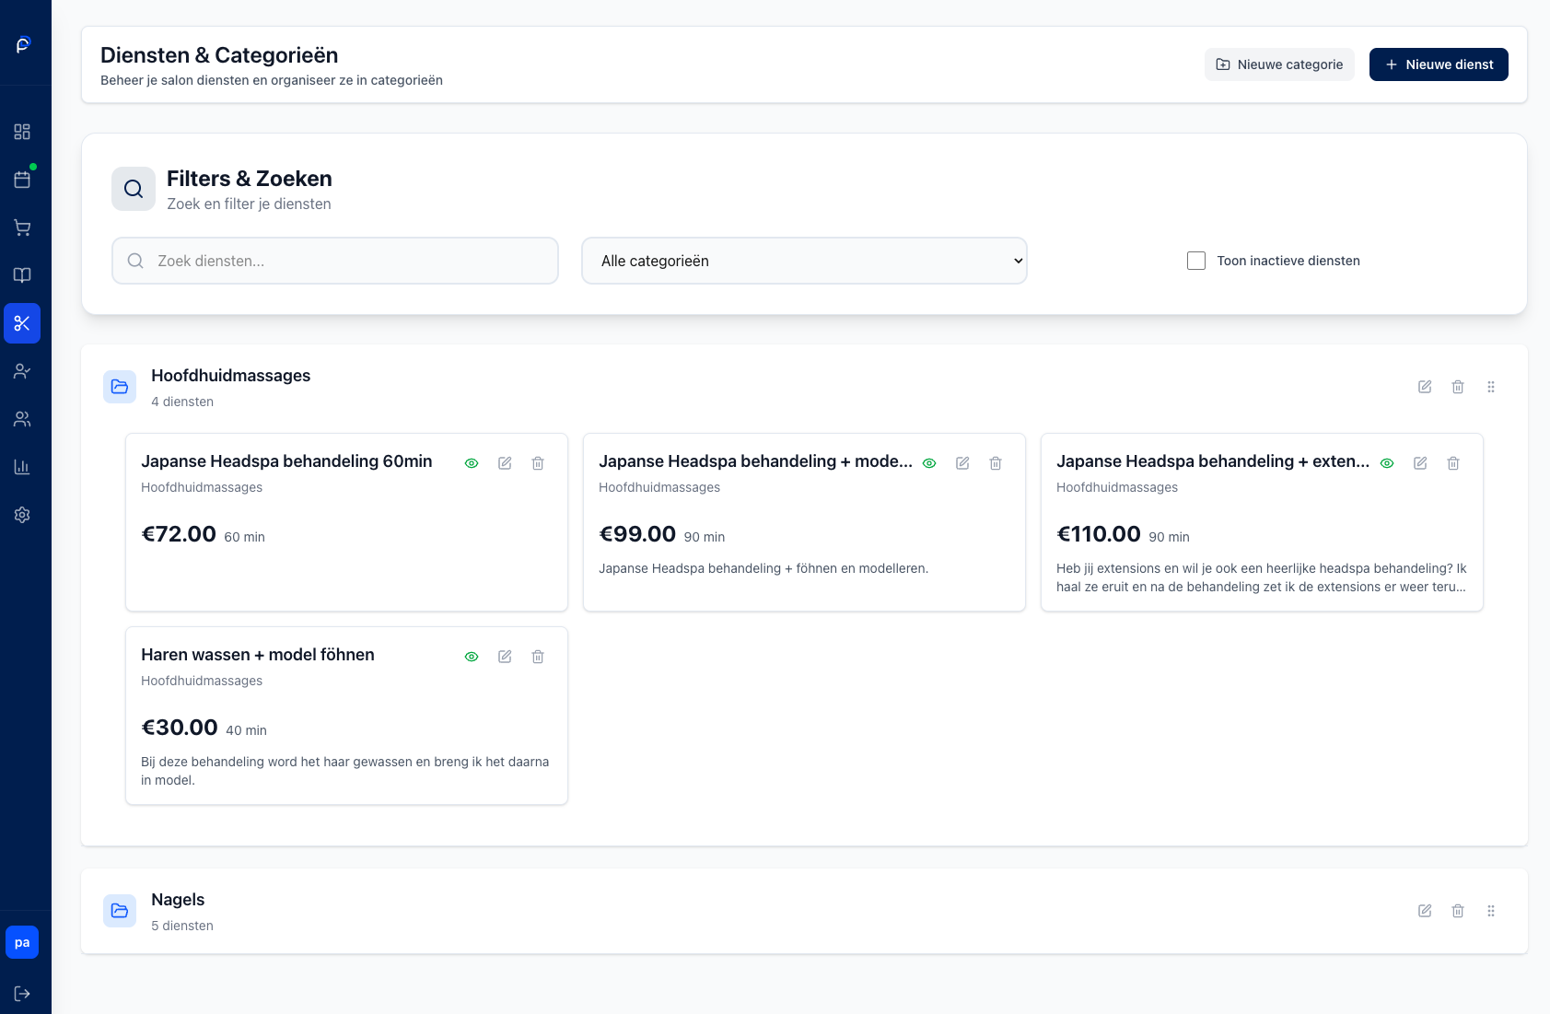Expand the Nagels category folder

tap(120, 911)
